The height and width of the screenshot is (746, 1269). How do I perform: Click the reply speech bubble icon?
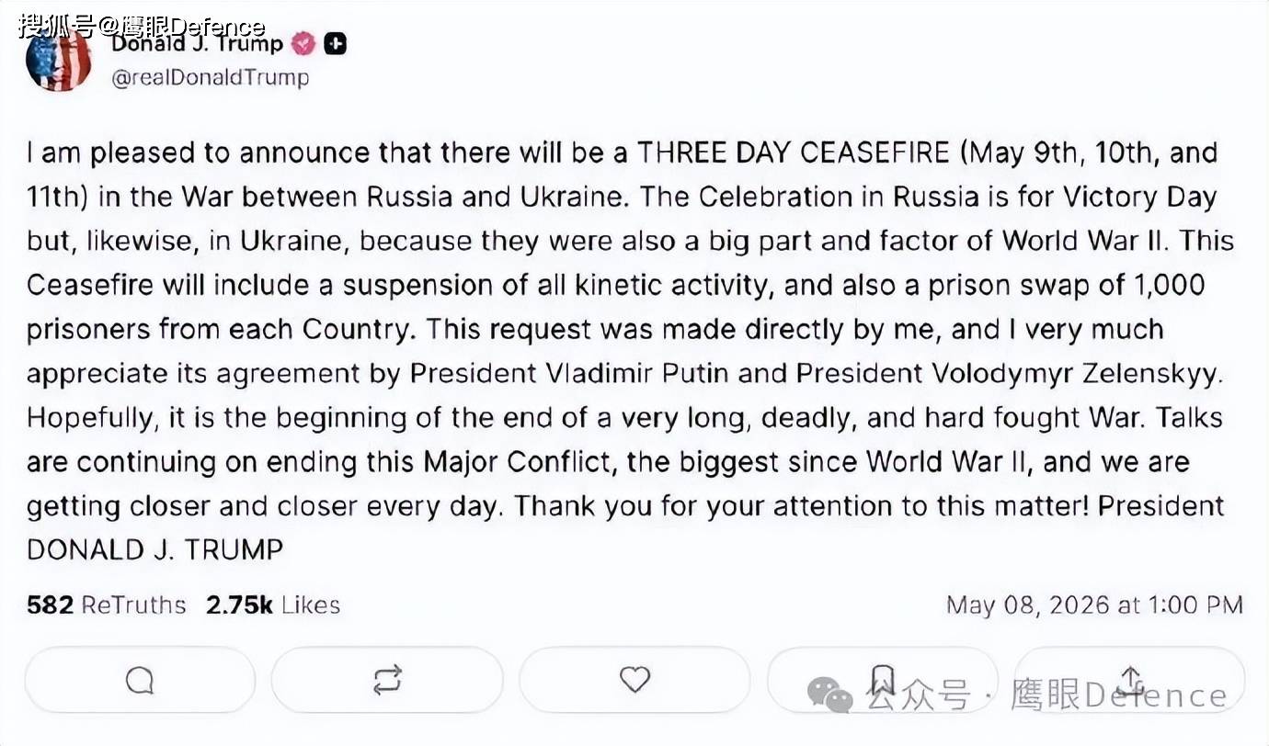point(140,680)
